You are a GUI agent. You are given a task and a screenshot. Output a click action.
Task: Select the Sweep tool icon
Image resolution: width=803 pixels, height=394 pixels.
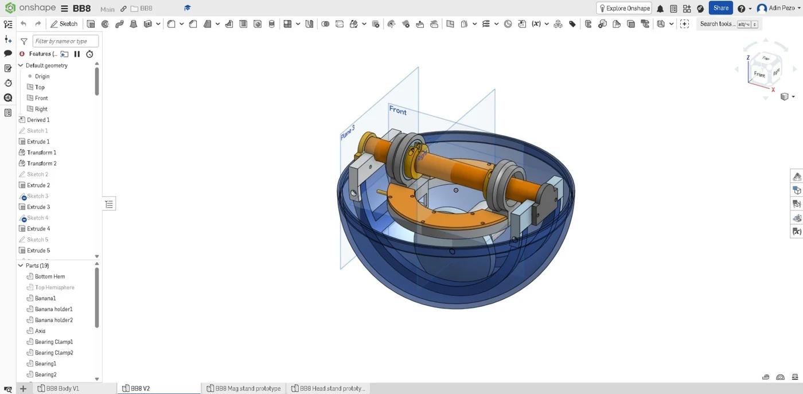click(x=119, y=24)
